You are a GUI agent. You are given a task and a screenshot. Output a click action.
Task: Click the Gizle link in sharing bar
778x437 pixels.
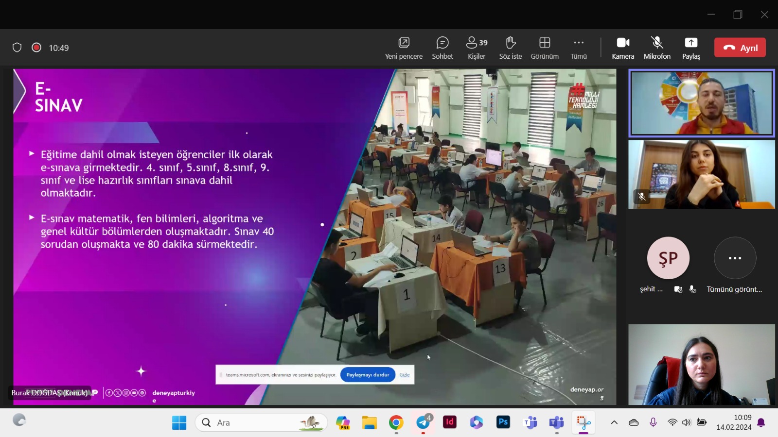tap(405, 375)
